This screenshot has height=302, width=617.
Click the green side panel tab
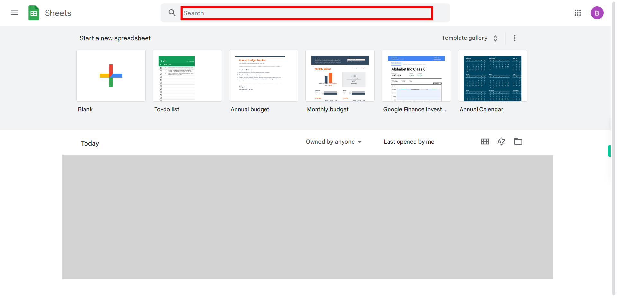[x=609, y=151]
